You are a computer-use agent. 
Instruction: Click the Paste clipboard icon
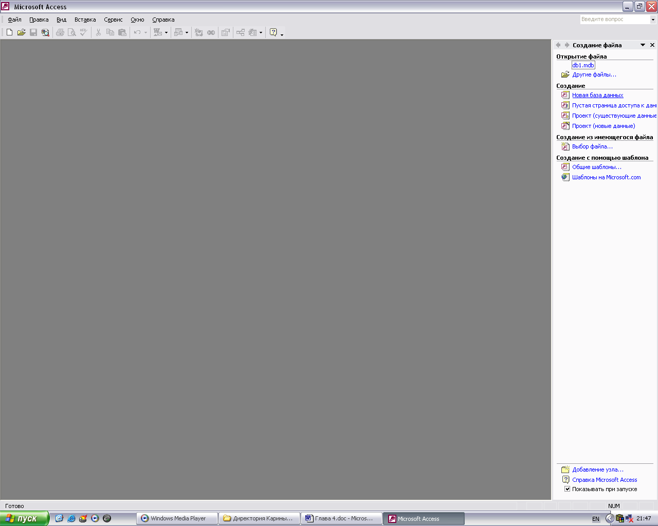tap(122, 32)
